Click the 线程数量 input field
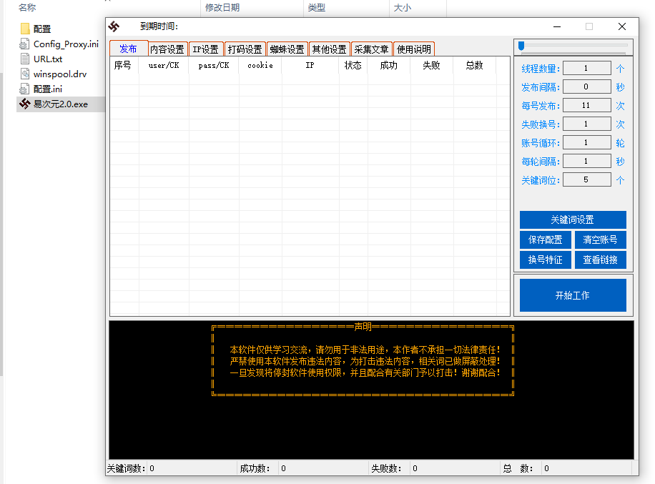The image size is (655, 484). [586, 69]
